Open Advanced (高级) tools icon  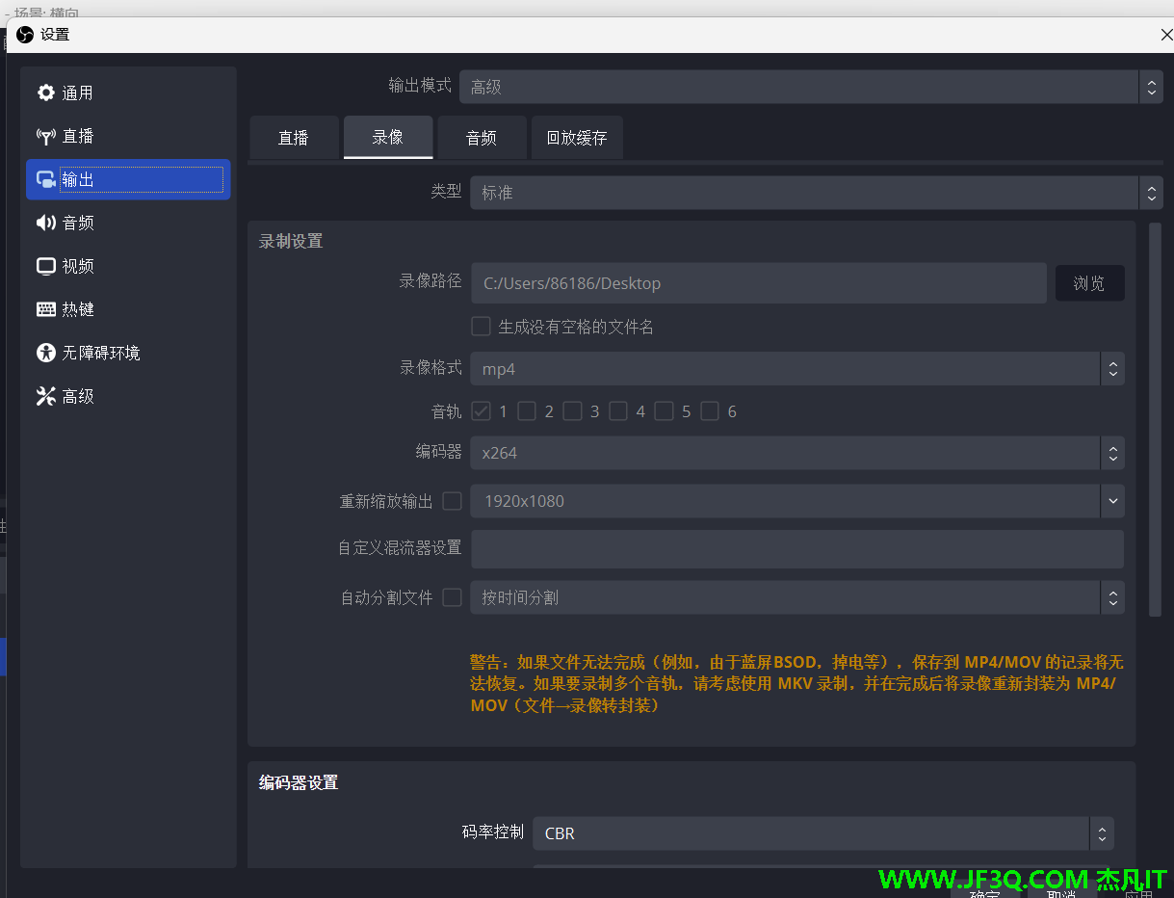click(x=46, y=396)
